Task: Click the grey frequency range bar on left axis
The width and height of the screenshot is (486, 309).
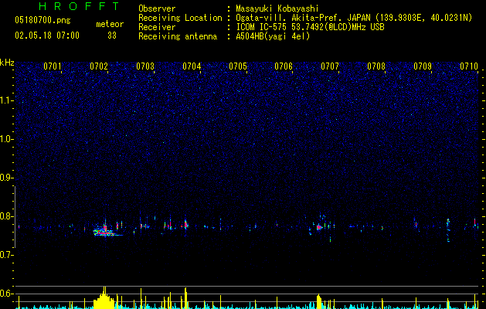Action: coord(15,217)
